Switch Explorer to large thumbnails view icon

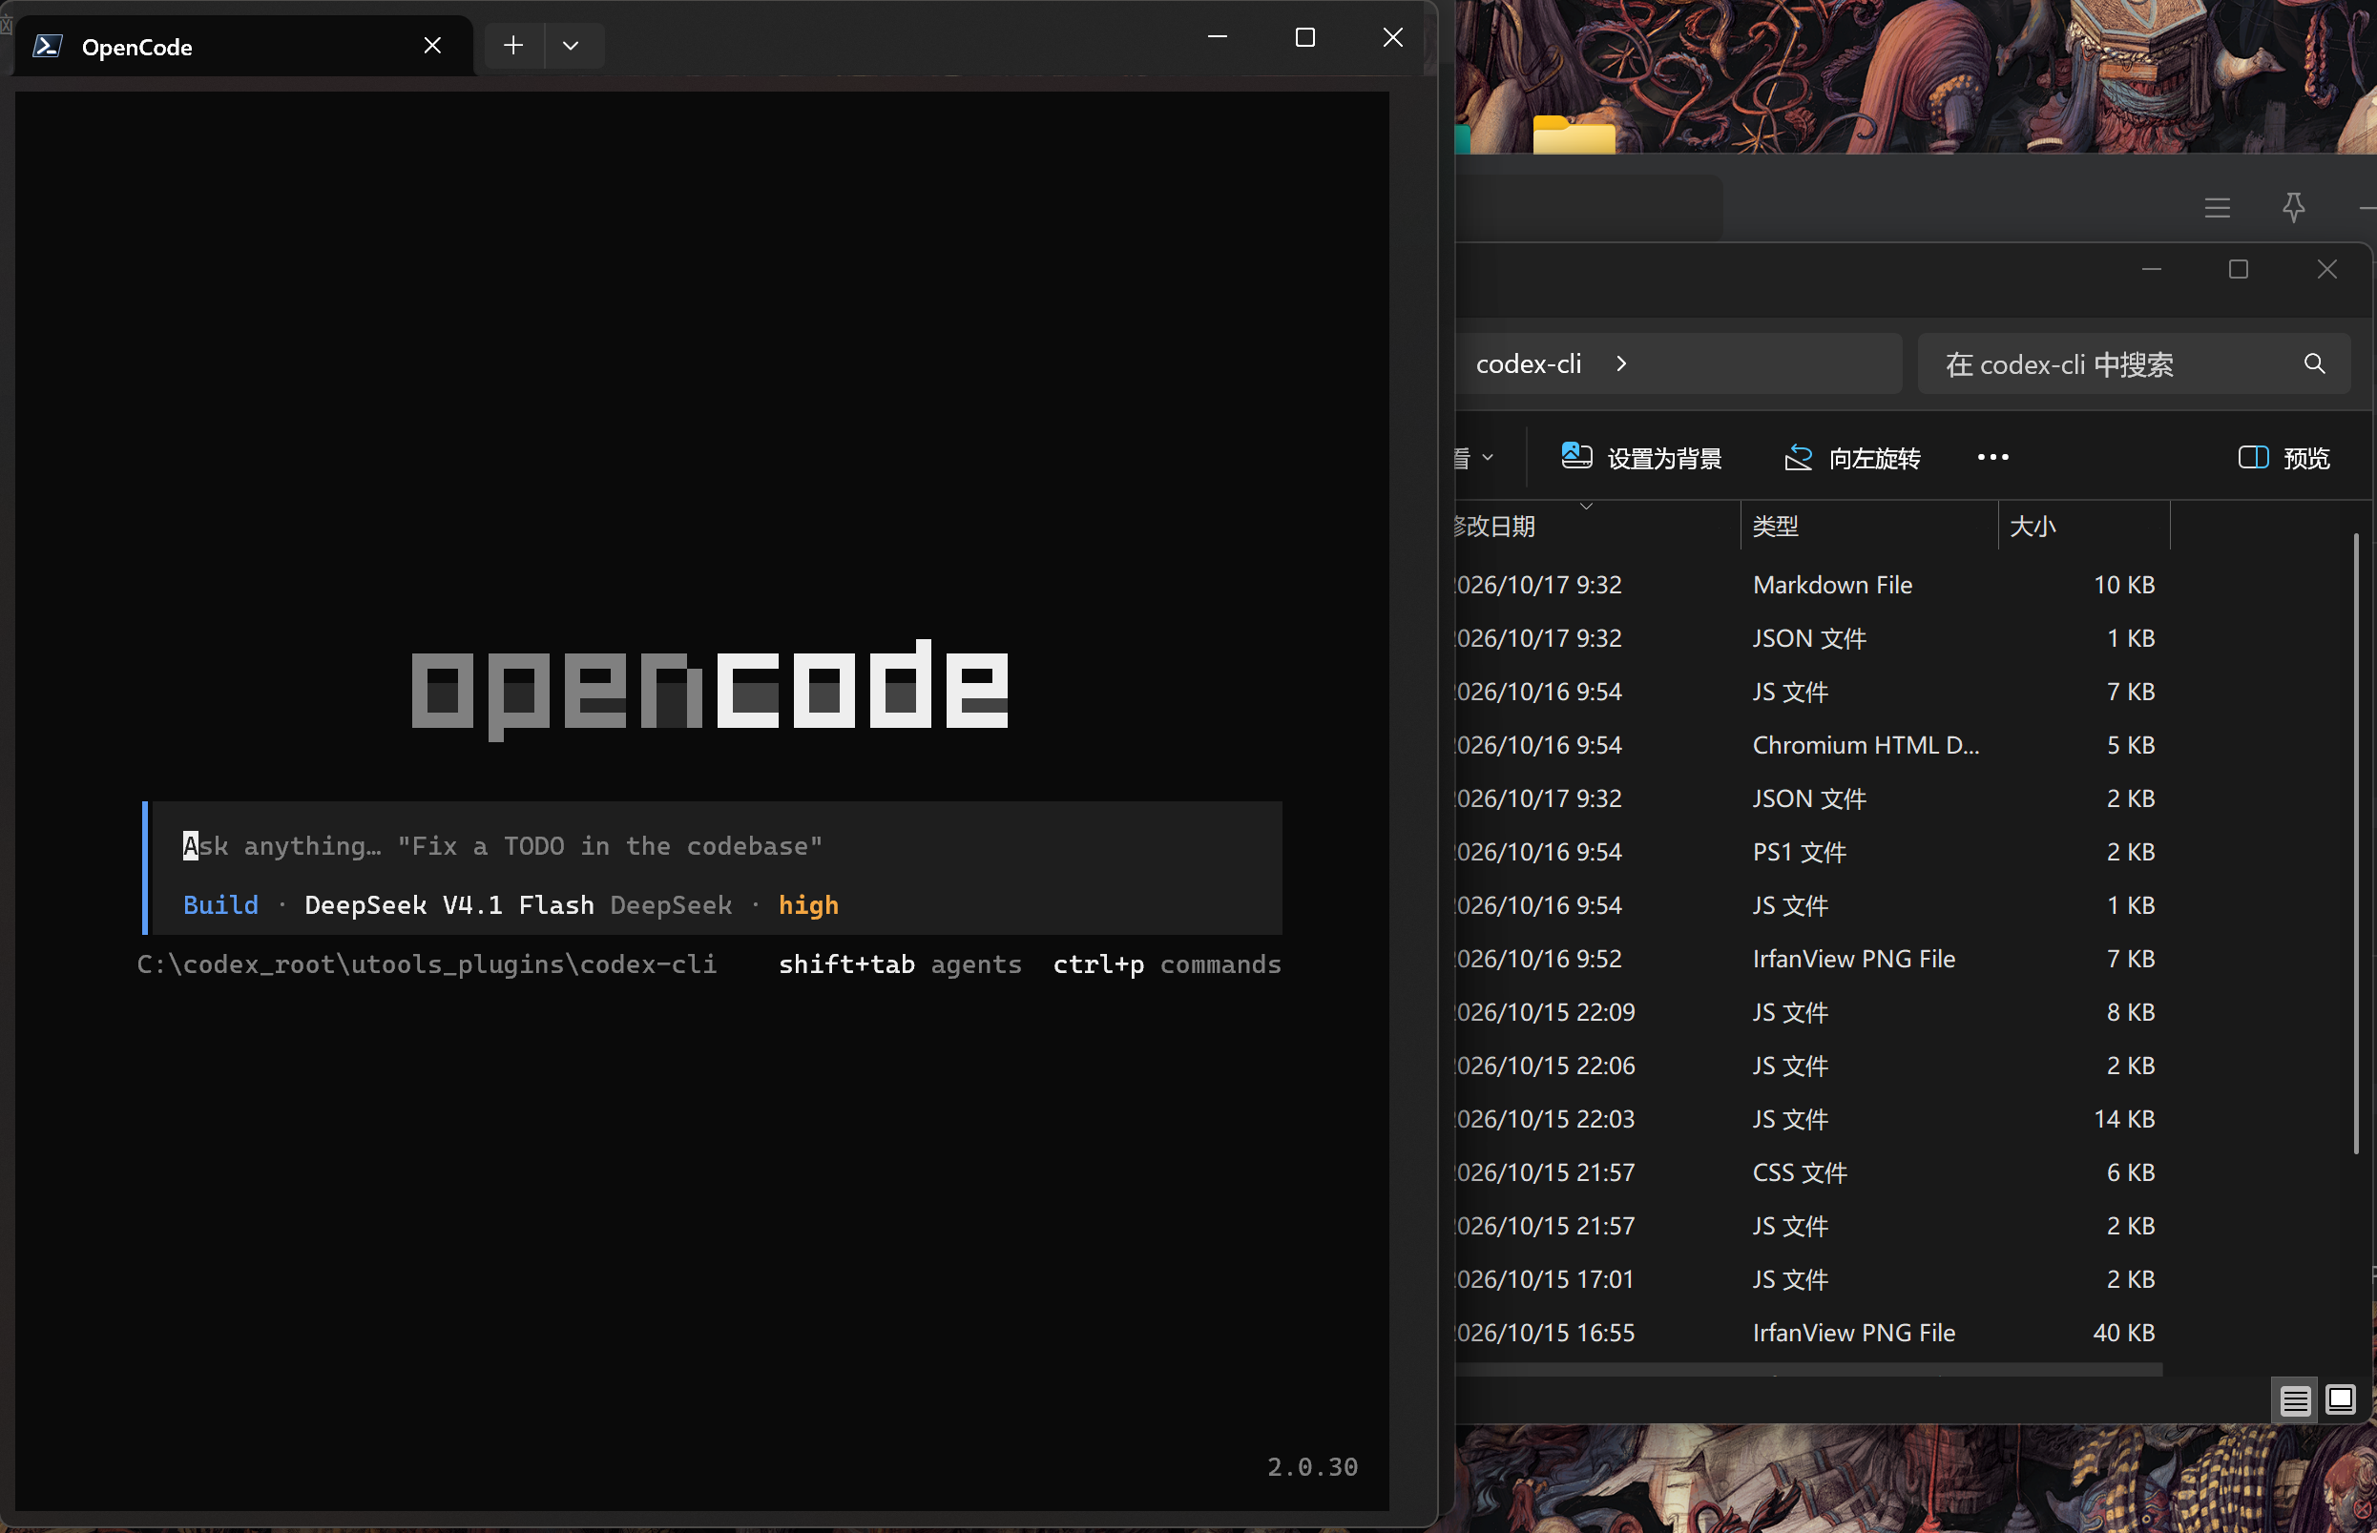coord(2340,1399)
